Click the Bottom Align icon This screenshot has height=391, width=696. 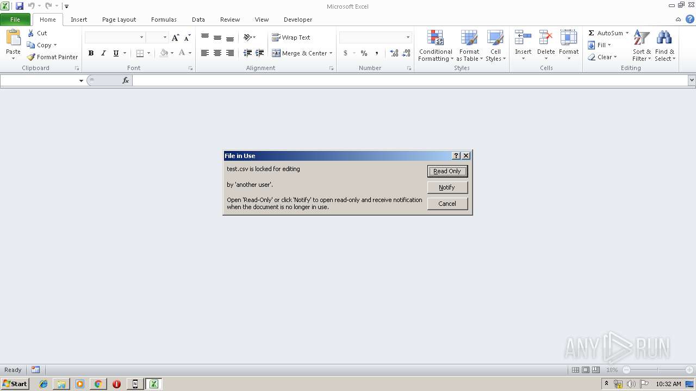tap(230, 37)
